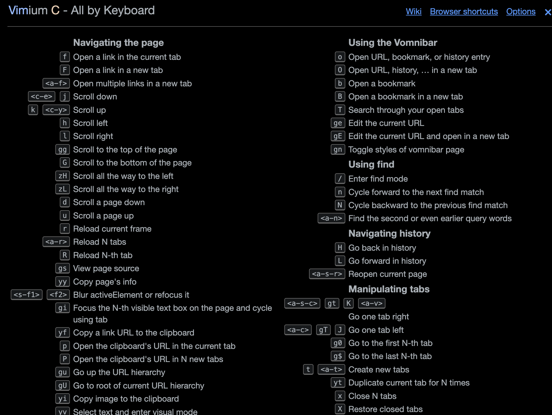
Task: Click the 'g$' key badge
Action: pyautogui.click(x=338, y=356)
